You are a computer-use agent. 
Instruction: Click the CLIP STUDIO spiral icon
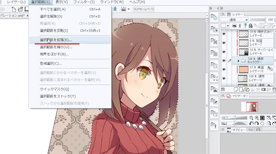coord(3,9)
